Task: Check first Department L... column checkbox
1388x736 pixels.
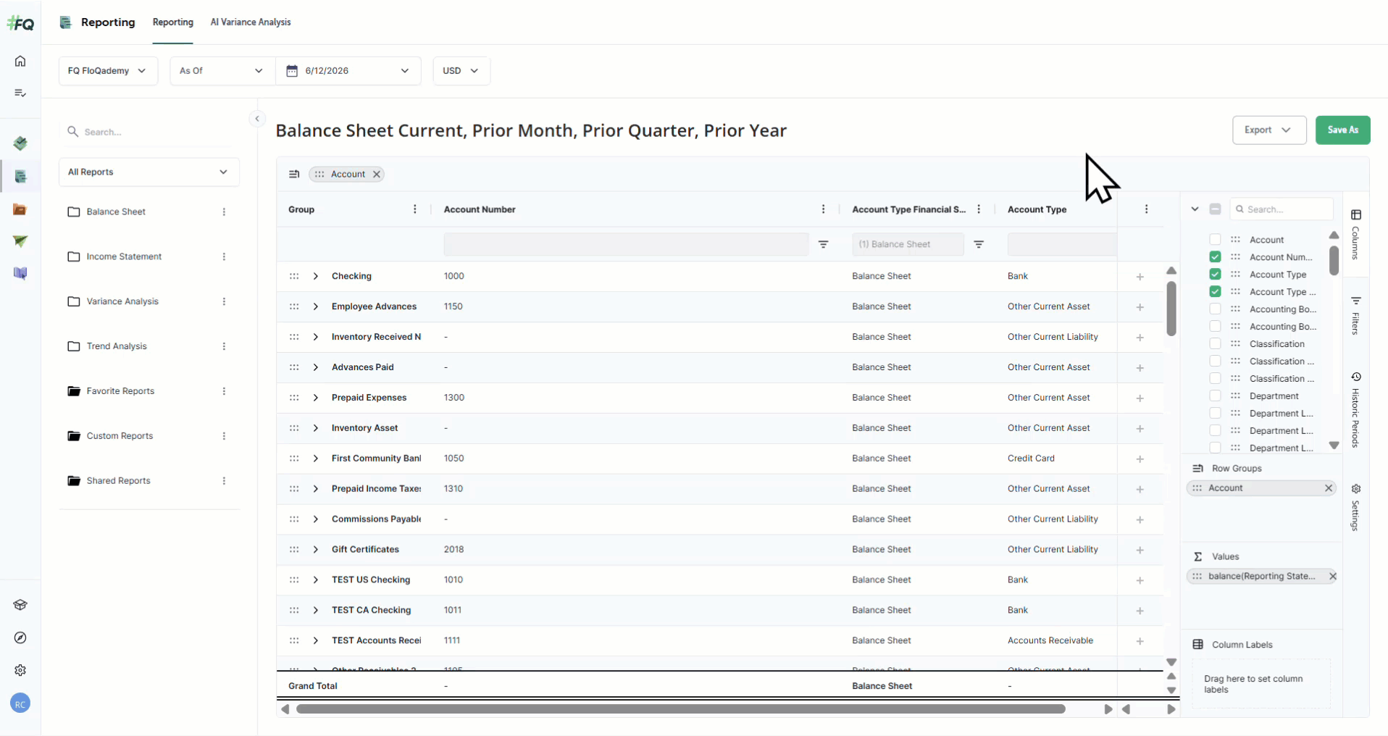Action: click(1216, 414)
